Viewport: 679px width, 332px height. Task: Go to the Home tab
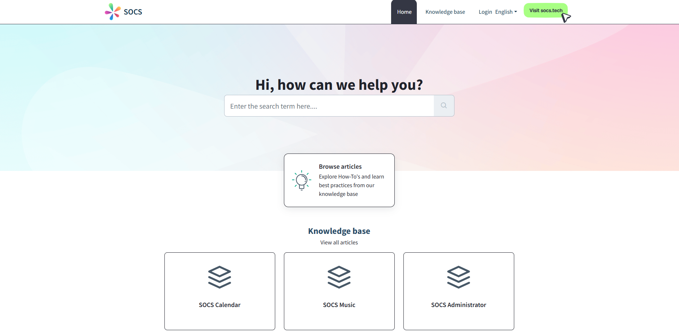[404, 12]
